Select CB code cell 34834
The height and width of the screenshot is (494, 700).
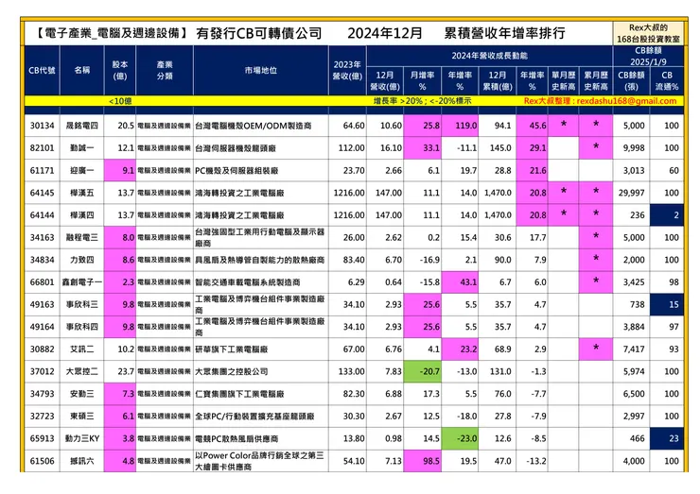(42, 260)
